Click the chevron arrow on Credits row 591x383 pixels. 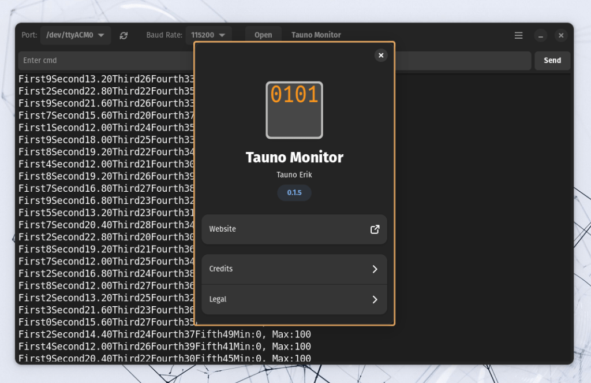[375, 269]
